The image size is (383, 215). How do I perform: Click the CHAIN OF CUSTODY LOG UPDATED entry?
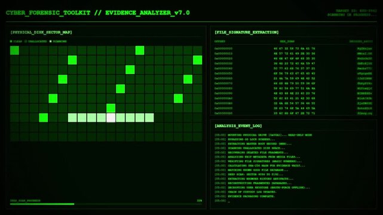(245, 192)
